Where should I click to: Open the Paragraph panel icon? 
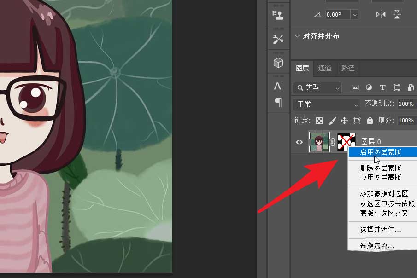278,102
